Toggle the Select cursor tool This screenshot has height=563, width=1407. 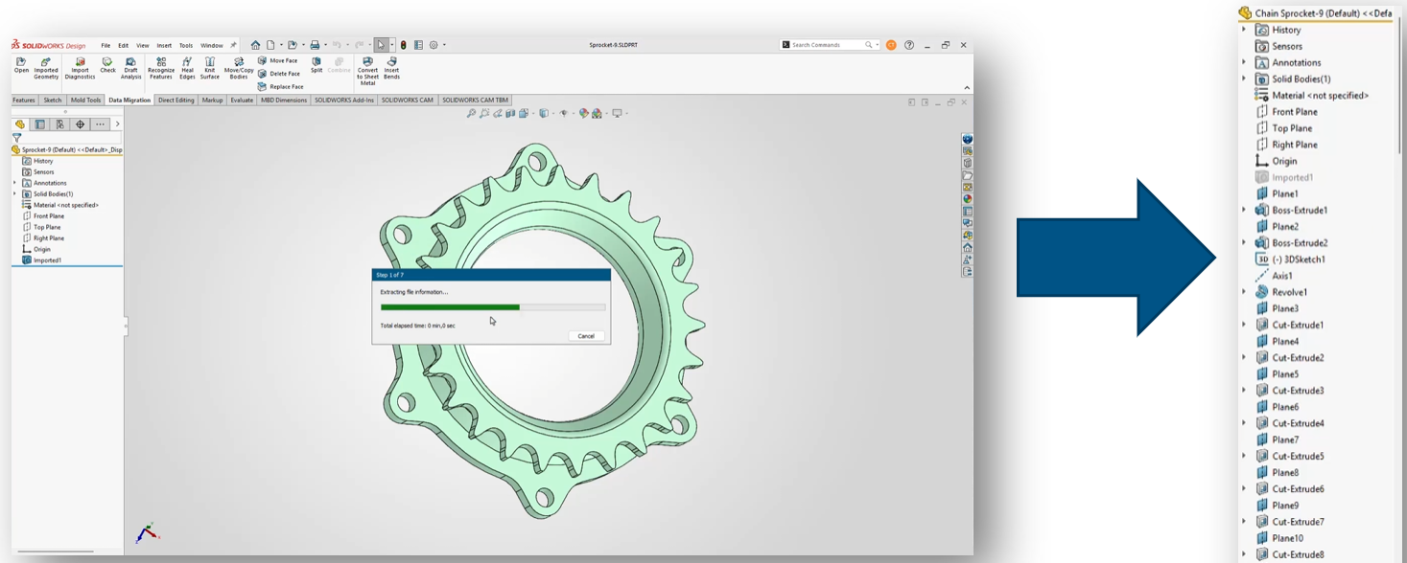tap(381, 45)
